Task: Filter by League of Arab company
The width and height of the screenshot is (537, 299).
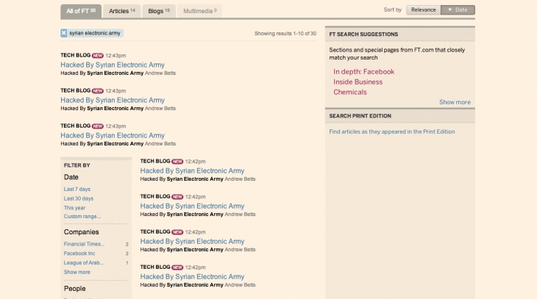Action: tap(84, 262)
